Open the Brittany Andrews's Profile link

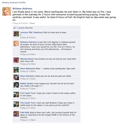14,3
